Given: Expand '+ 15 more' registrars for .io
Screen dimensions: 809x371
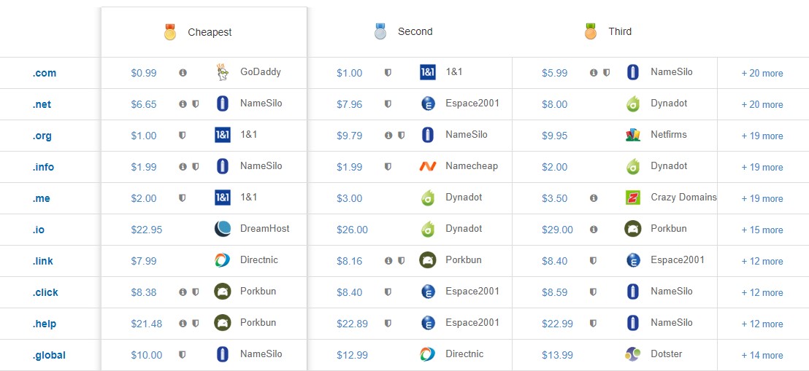Looking at the screenshot, I should (x=762, y=230).
